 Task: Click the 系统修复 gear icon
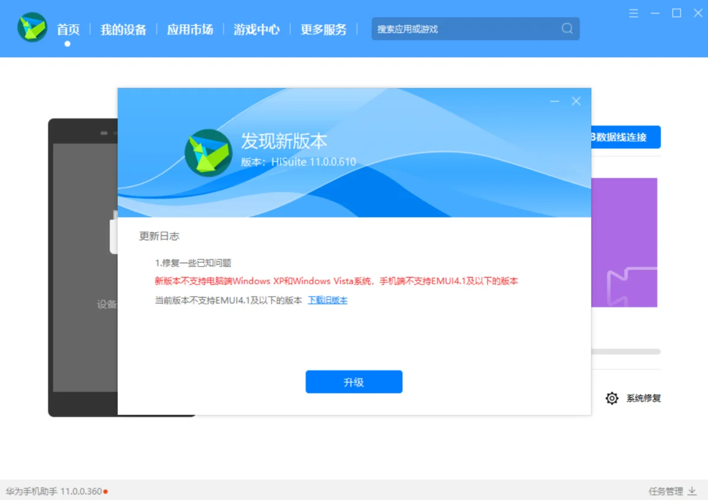click(612, 398)
